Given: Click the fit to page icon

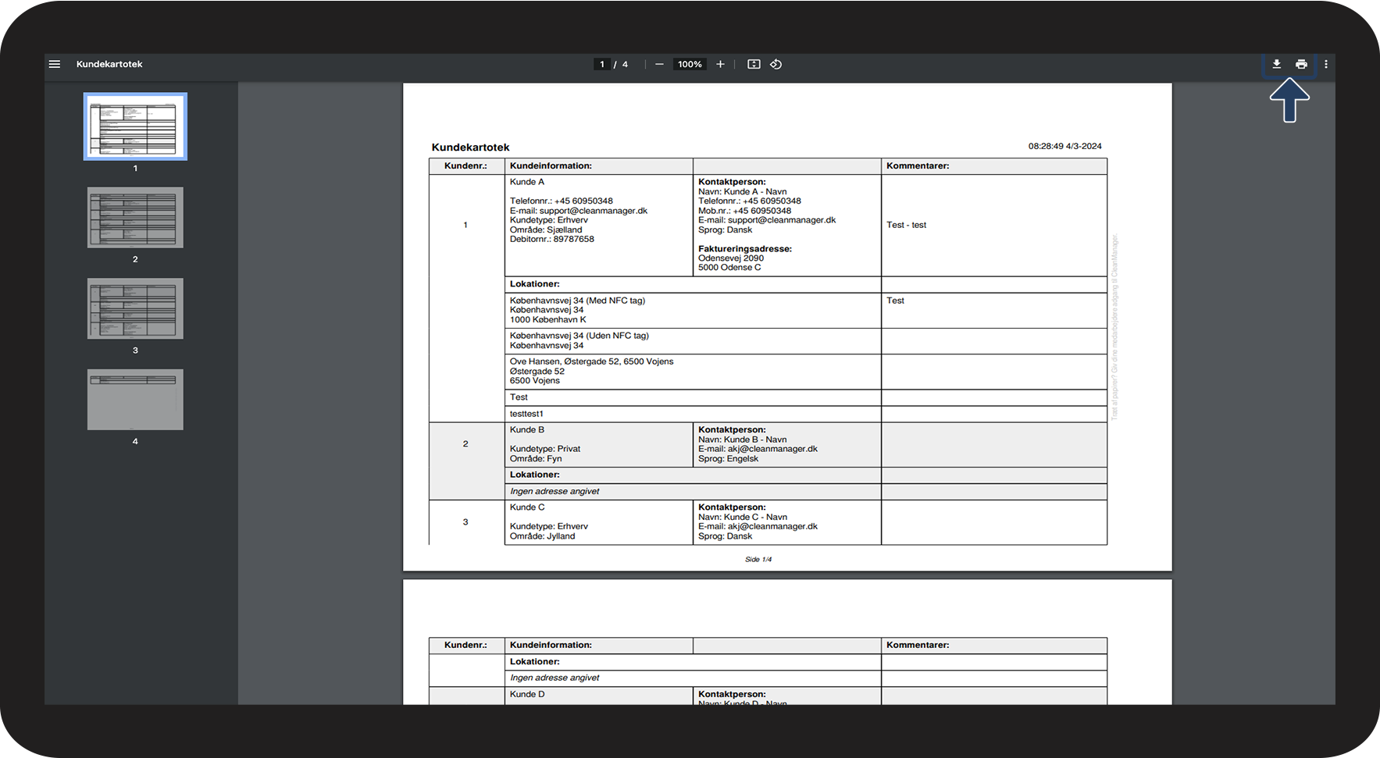Looking at the screenshot, I should point(754,64).
